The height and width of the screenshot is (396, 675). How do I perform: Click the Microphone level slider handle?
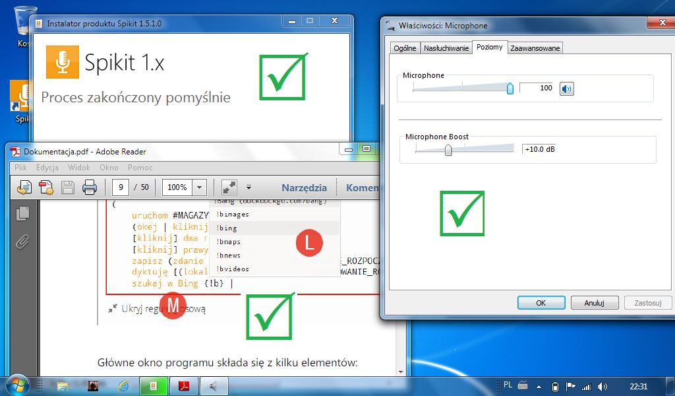pos(510,88)
